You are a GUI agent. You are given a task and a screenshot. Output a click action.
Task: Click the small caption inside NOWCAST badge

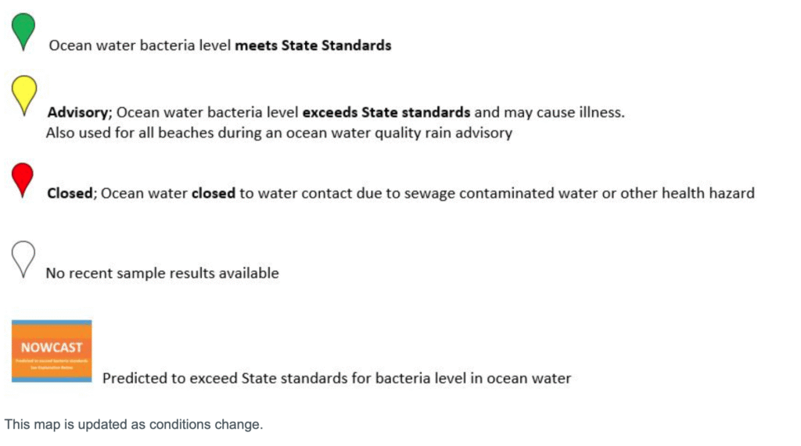click(52, 362)
